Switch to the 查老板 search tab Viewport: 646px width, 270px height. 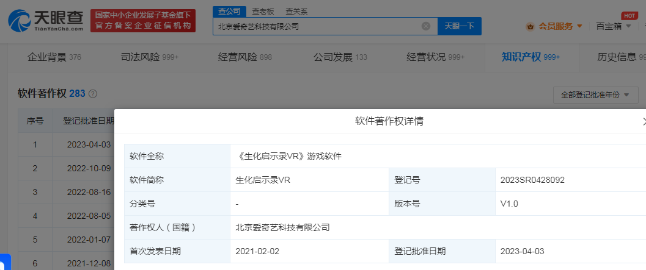click(263, 12)
